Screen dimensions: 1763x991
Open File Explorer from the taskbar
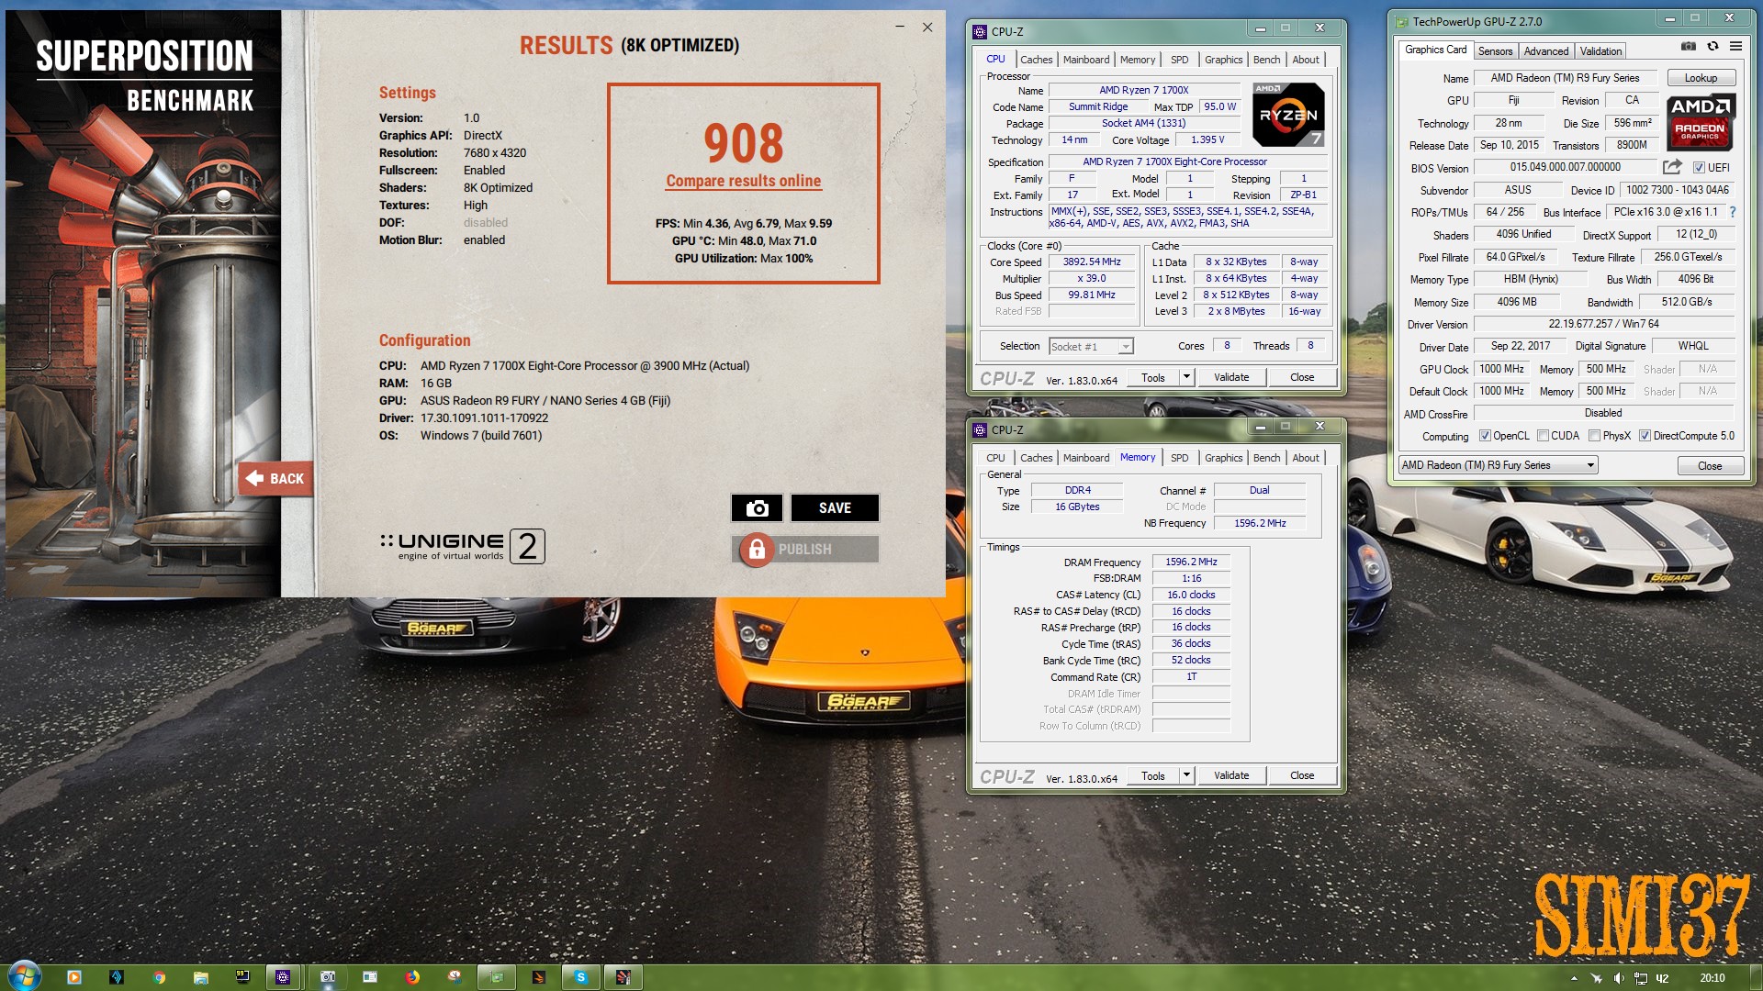click(x=200, y=977)
